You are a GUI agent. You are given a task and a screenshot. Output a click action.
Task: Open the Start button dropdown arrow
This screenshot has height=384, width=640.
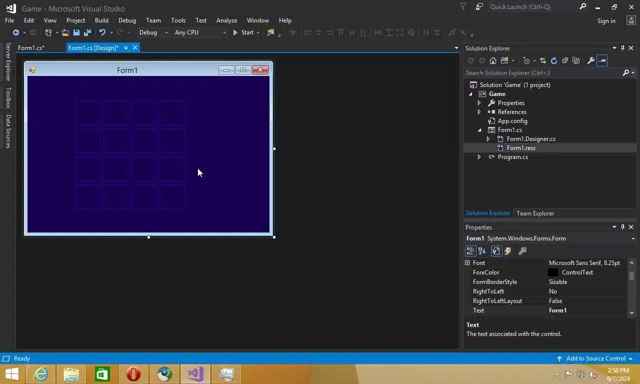pyautogui.click(x=258, y=32)
